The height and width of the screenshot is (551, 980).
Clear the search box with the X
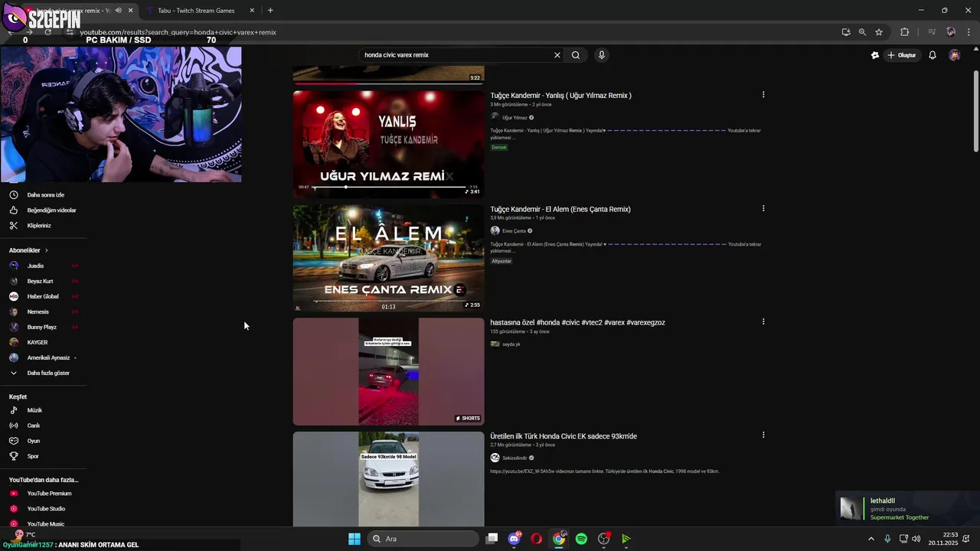pos(557,55)
